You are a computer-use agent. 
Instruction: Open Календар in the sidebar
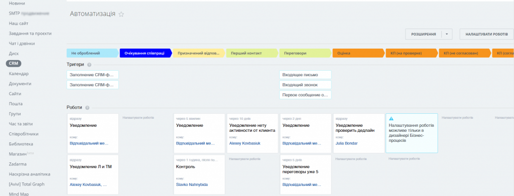(x=19, y=74)
